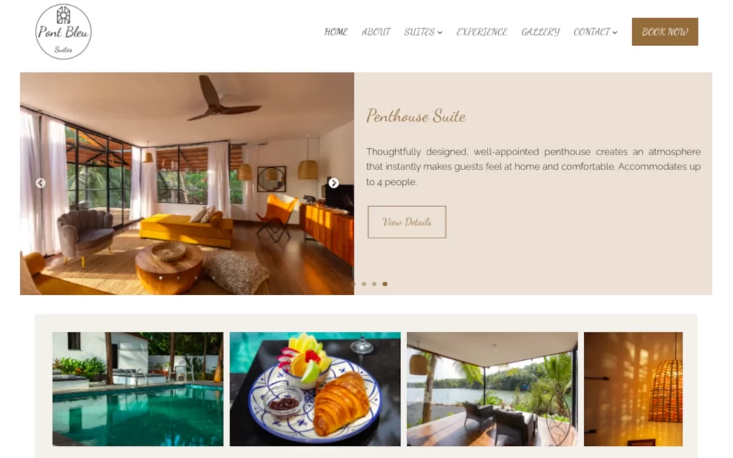Viewport: 733px width, 458px height.
Task: Open the Experience page
Action: [x=482, y=31]
